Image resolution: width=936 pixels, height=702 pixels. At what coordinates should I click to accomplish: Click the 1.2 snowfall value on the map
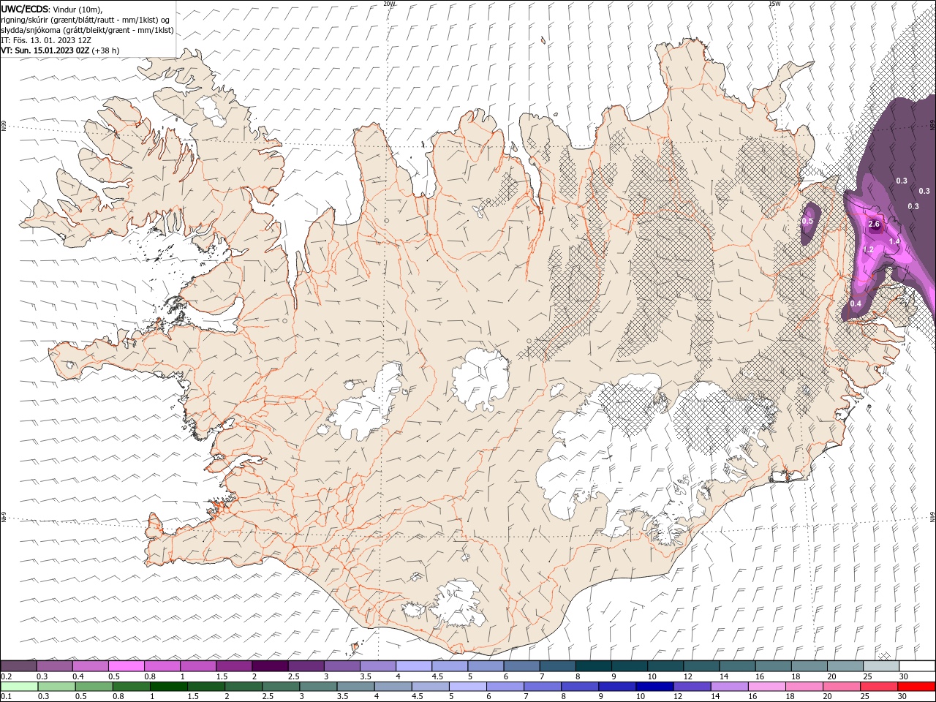coord(868,249)
